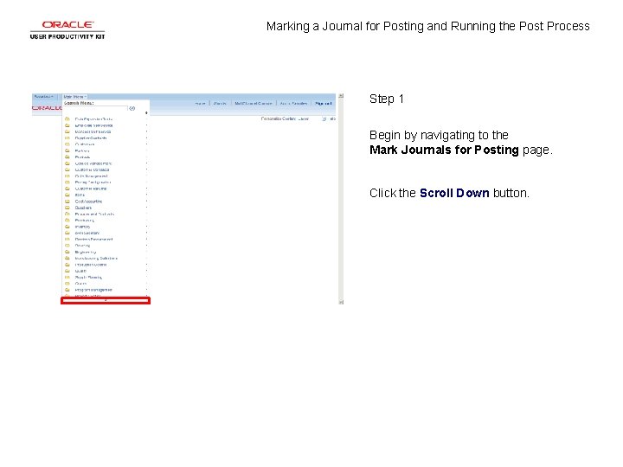The width and height of the screenshot is (623, 467).
Task: Expand arrow on Production Control row
Action: tap(146, 265)
